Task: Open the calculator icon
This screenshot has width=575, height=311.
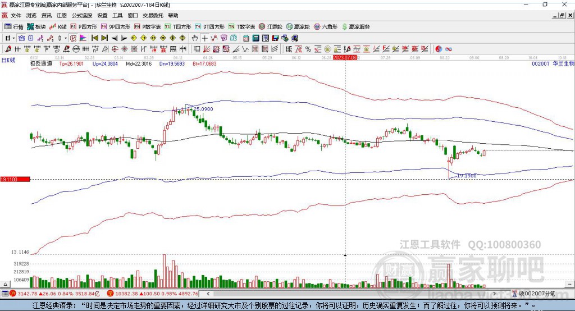Action: [255, 38]
